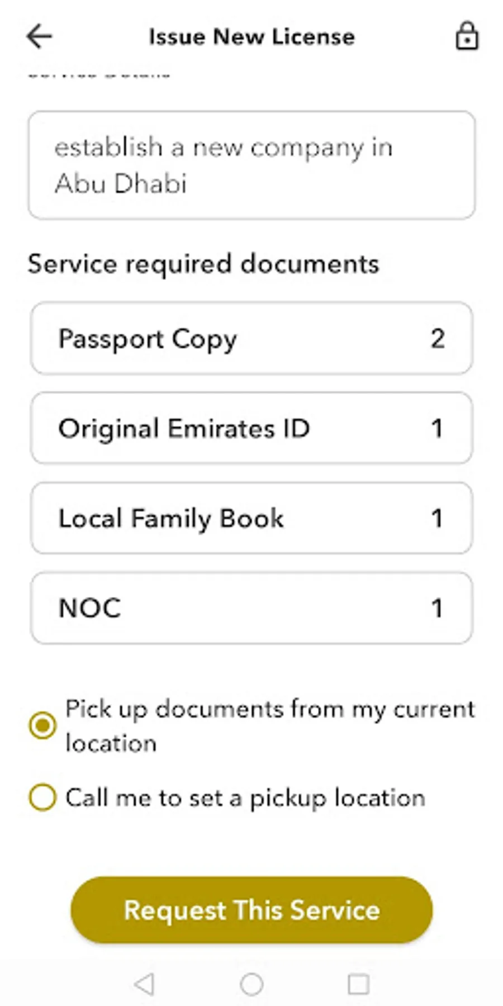
Task: Open the NOC document row
Action: (251, 608)
